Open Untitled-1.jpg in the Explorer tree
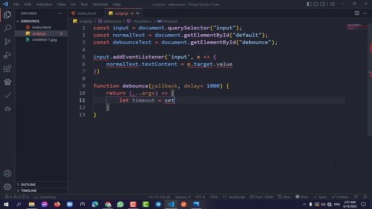The height and width of the screenshot is (209, 372). (41, 39)
